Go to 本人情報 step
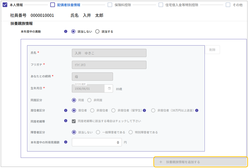The height and width of the screenshot is (168, 249). point(13,5)
